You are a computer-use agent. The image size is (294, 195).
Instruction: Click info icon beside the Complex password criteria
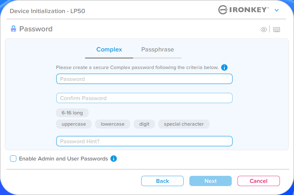point(224,67)
